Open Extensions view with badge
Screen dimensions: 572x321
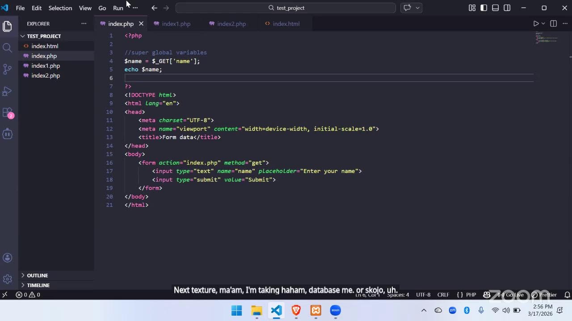point(7,112)
